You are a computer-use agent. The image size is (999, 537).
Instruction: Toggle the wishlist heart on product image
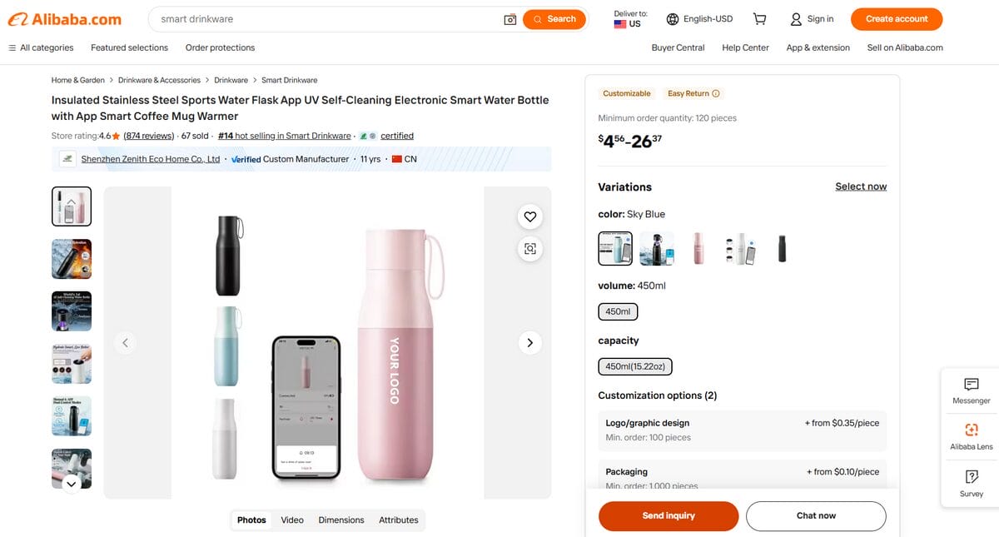529,216
